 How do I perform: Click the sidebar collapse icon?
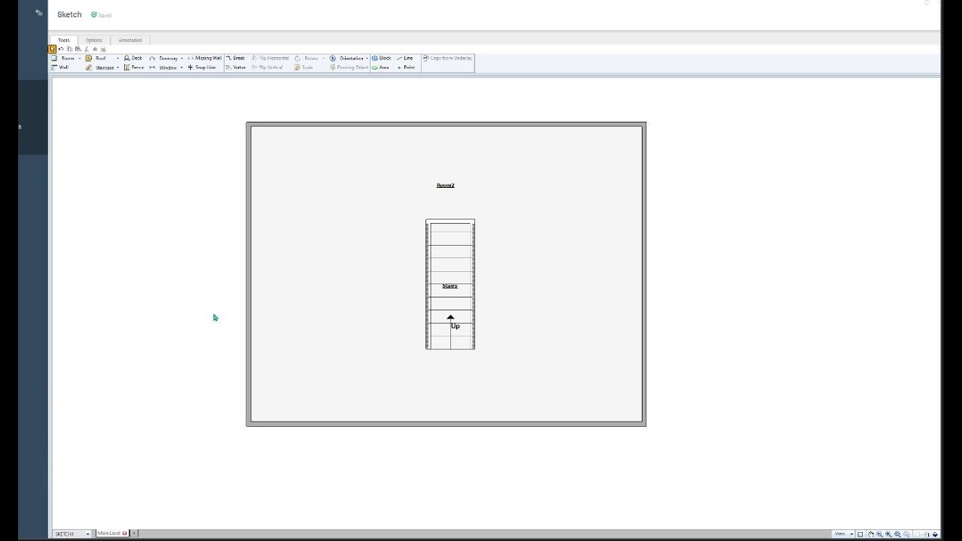pos(39,12)
